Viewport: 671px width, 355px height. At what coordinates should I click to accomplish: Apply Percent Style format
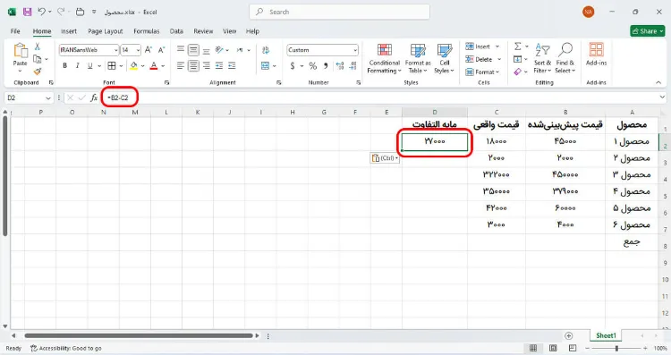click(313, 66)
